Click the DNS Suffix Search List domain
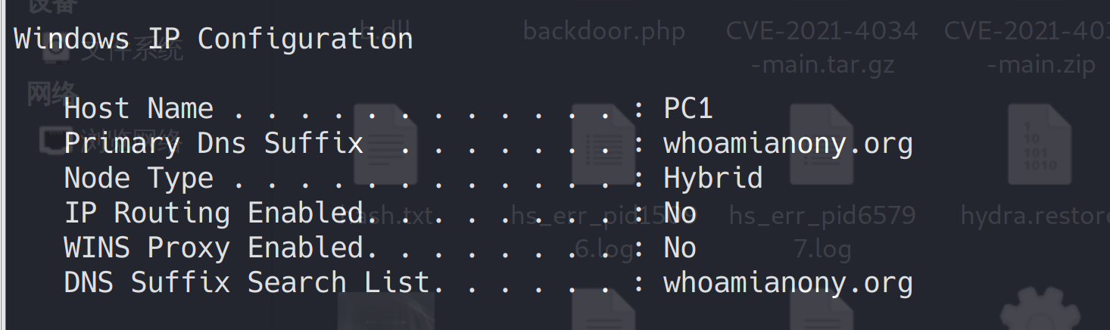The image size is (1110, 330). [787, 283]
